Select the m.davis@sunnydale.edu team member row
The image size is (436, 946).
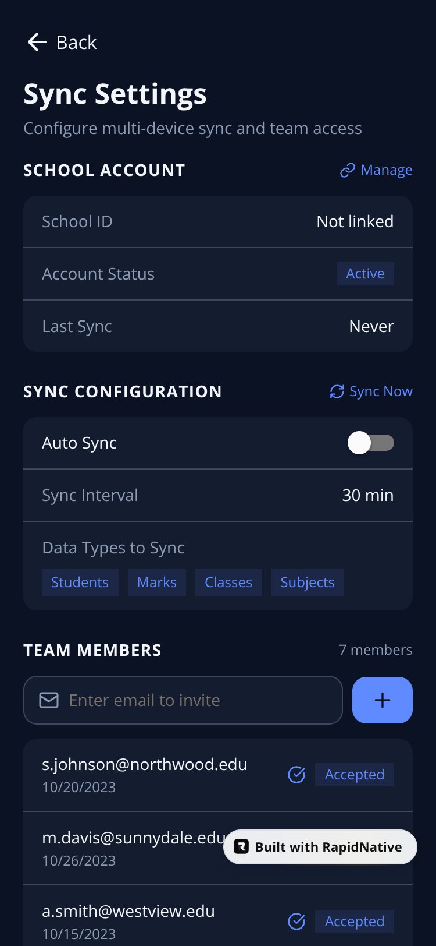tap(218, 848)
